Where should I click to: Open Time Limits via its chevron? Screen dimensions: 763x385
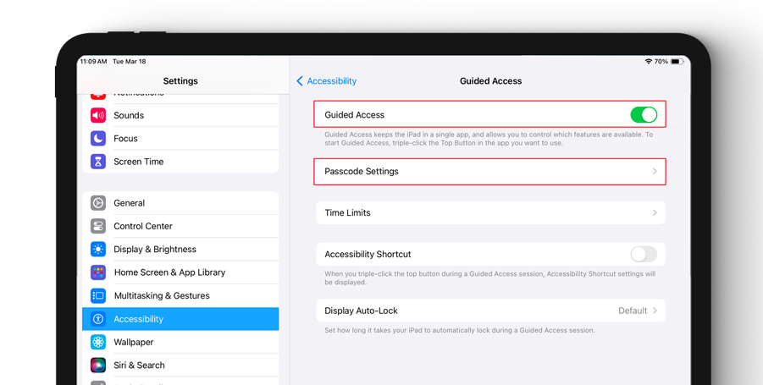(655, 212)
